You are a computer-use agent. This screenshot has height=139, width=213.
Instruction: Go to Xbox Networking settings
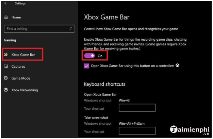[24, 90]
